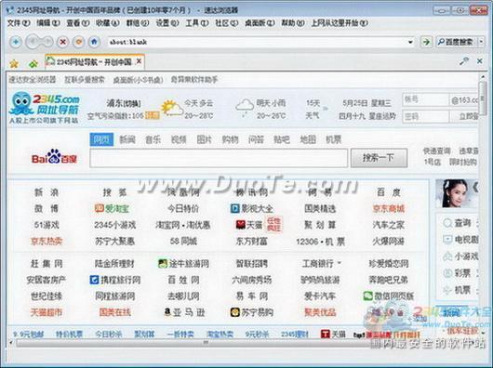This screenshot has width=493, height=368.
Task: Open the 聚美优品 link
Action: coord(320,312)
